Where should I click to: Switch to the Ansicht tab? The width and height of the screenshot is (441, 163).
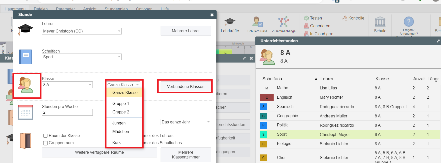tap(90, 9)
